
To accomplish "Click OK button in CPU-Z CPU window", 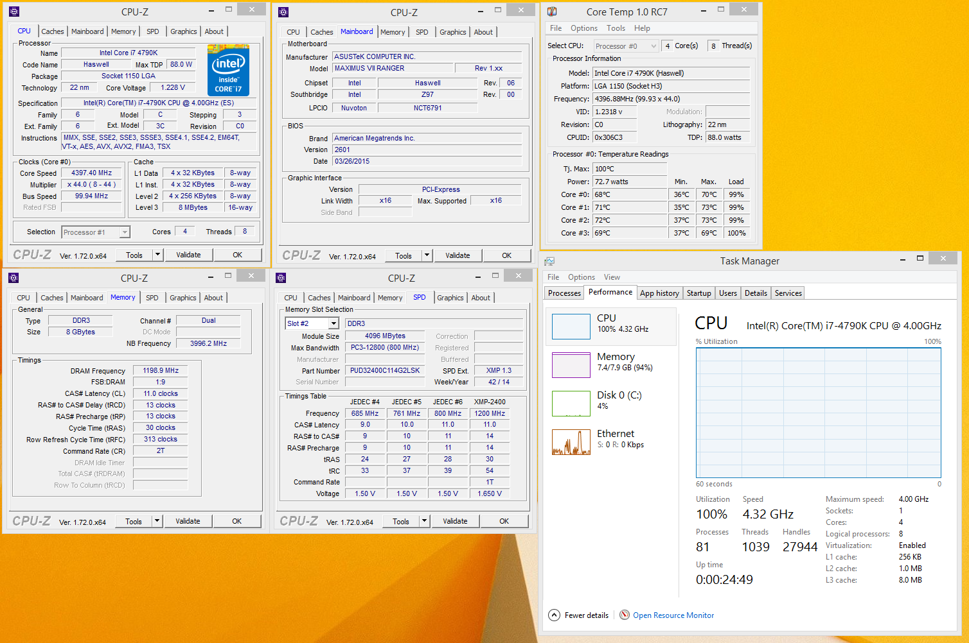I will tap(238, 255).
